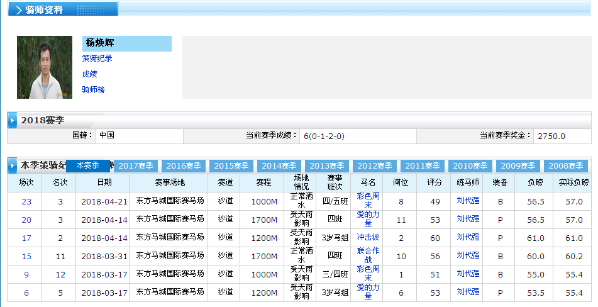Switch to the 2012赛季 tab
Screen dimensions: 598x307
(375, 166)
